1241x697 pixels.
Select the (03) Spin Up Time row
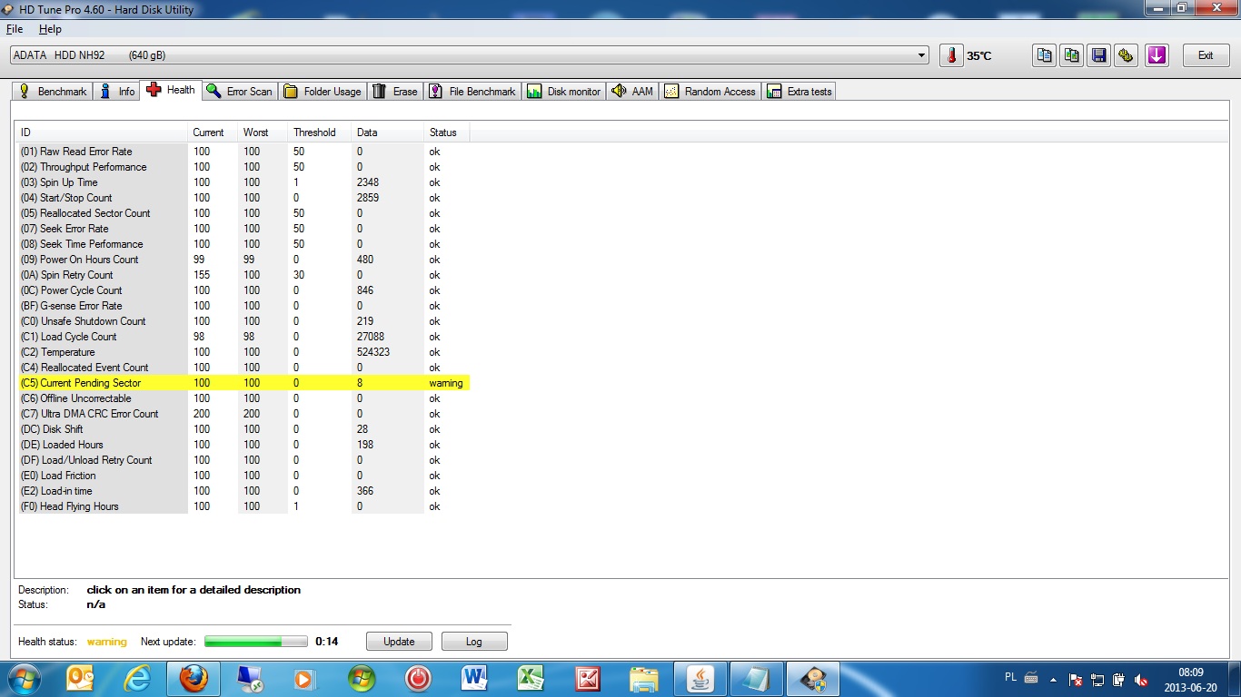(x=243, y=182)
